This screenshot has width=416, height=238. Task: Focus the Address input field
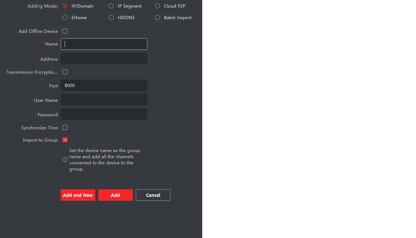[104, 59]
